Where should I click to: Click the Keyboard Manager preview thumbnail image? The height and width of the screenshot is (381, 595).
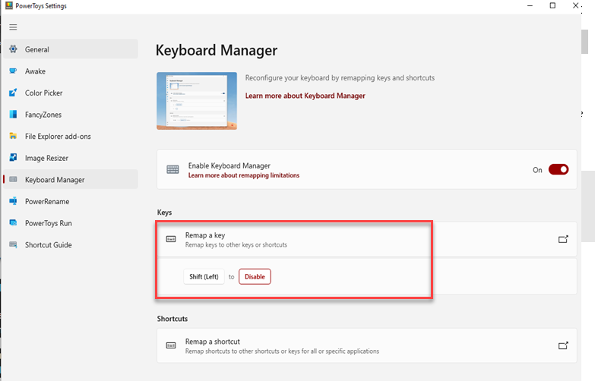[x=196, y=101]
